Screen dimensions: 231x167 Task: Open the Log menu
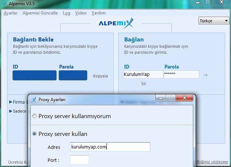pos(67,13)
